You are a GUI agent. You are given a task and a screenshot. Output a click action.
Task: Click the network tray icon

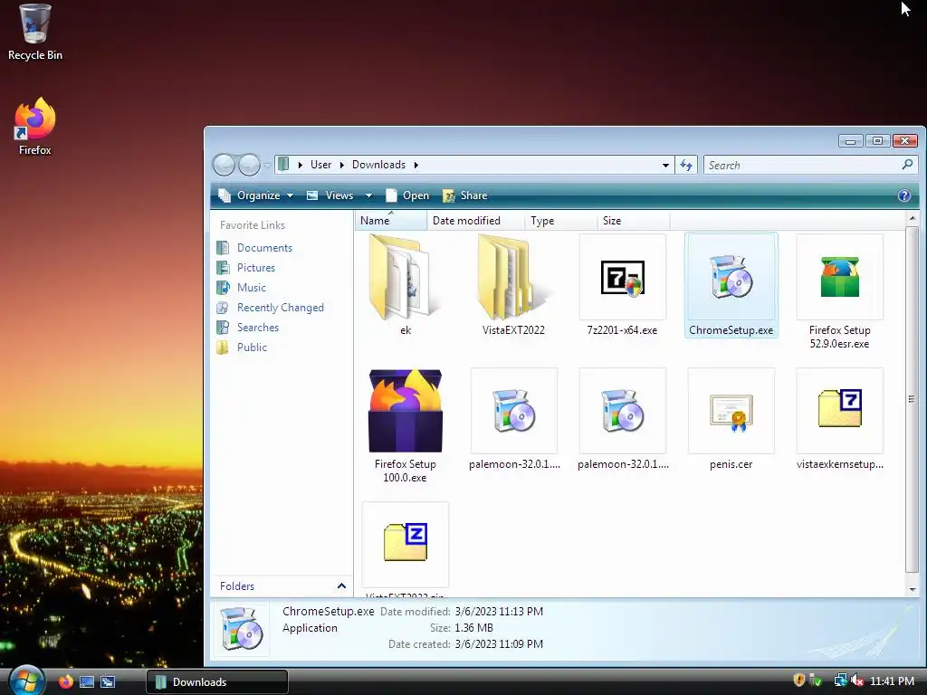840,681
